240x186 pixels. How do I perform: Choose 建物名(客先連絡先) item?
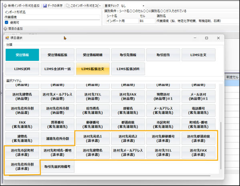[x=22, y=138]
